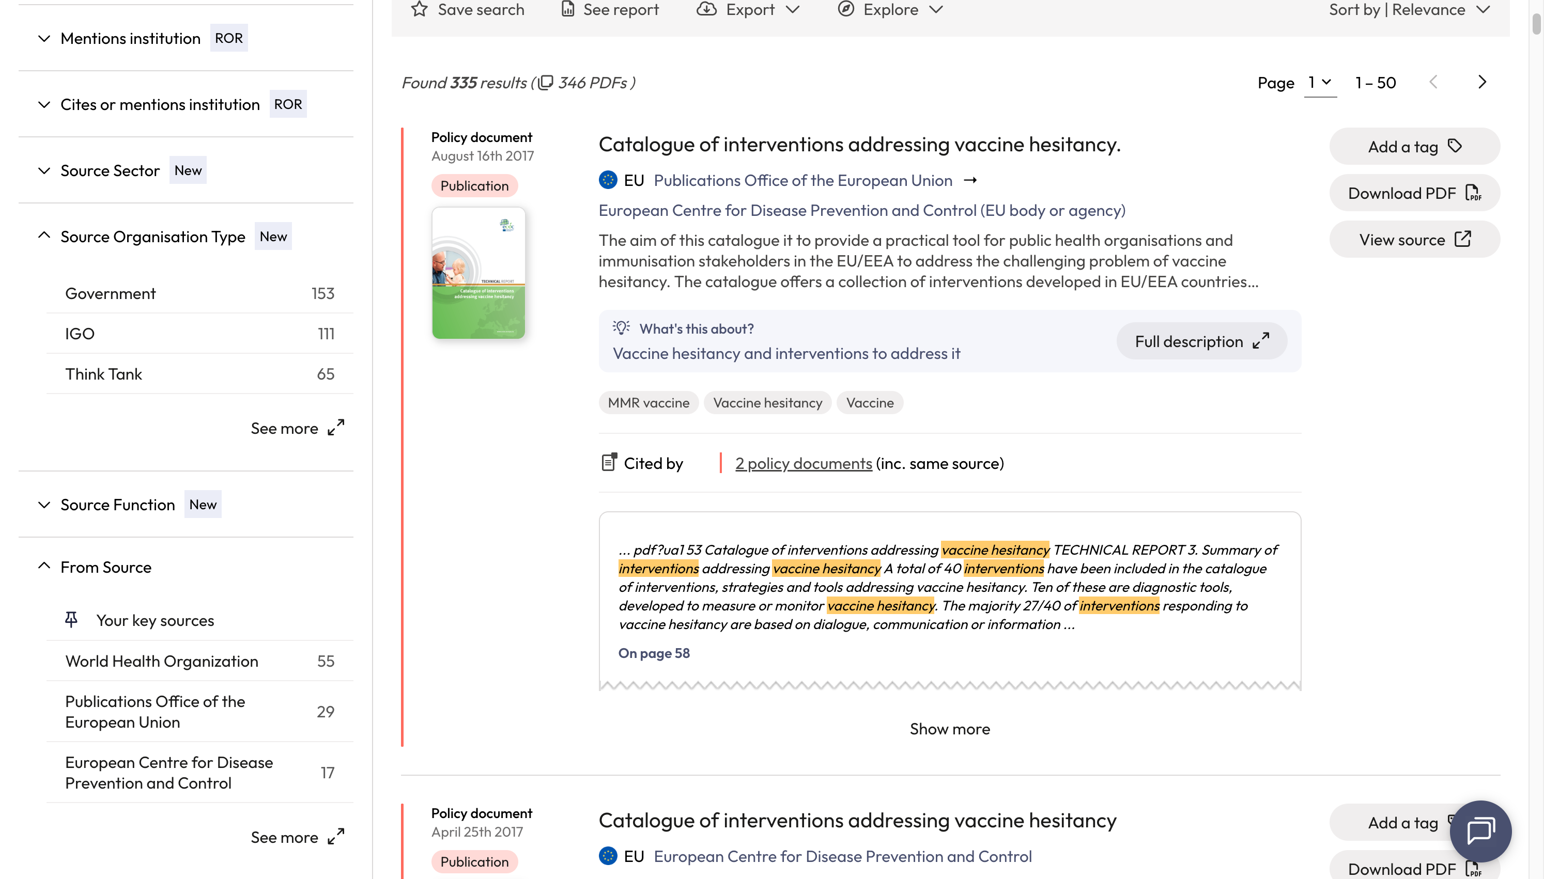Screen dimensions: 1544x879
Task: Click See more under Source Organisation Type
Action: 297,428
